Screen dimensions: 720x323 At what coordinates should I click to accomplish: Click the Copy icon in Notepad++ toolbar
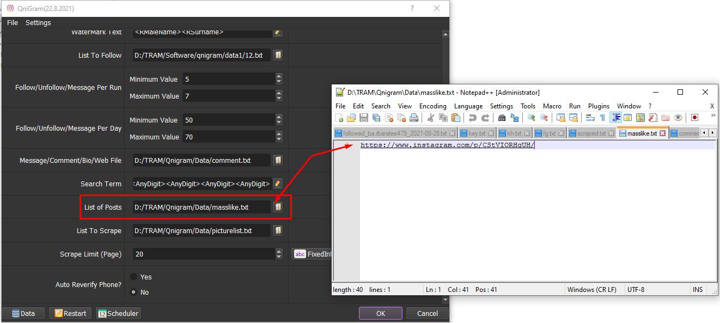(443, 118)
